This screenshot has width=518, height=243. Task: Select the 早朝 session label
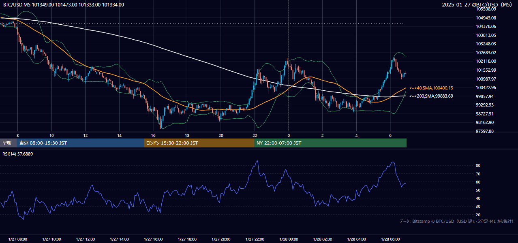coord(7,143)
